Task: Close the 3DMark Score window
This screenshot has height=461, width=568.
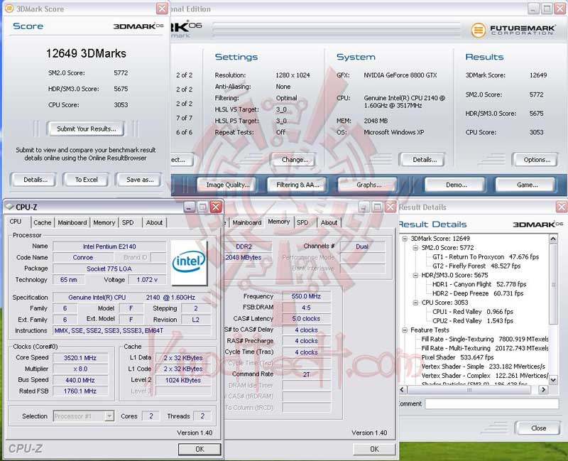Action: click(x=162, y=9)
